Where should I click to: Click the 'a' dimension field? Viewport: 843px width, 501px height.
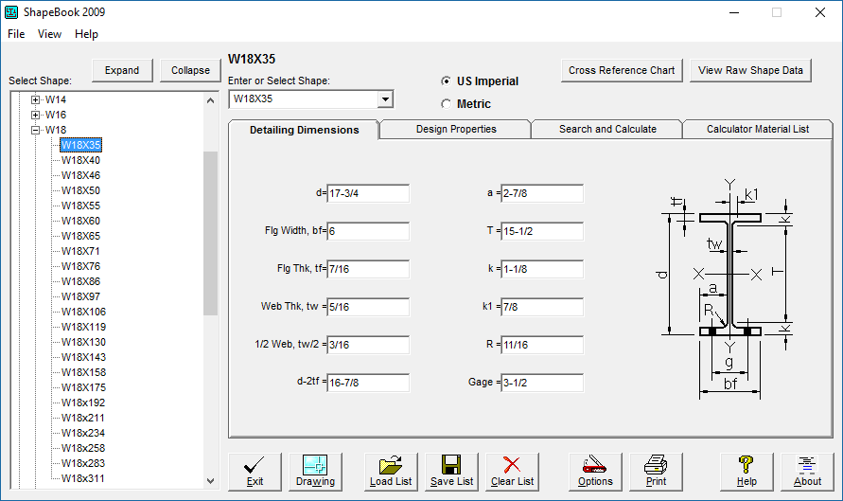pos(542,193)
